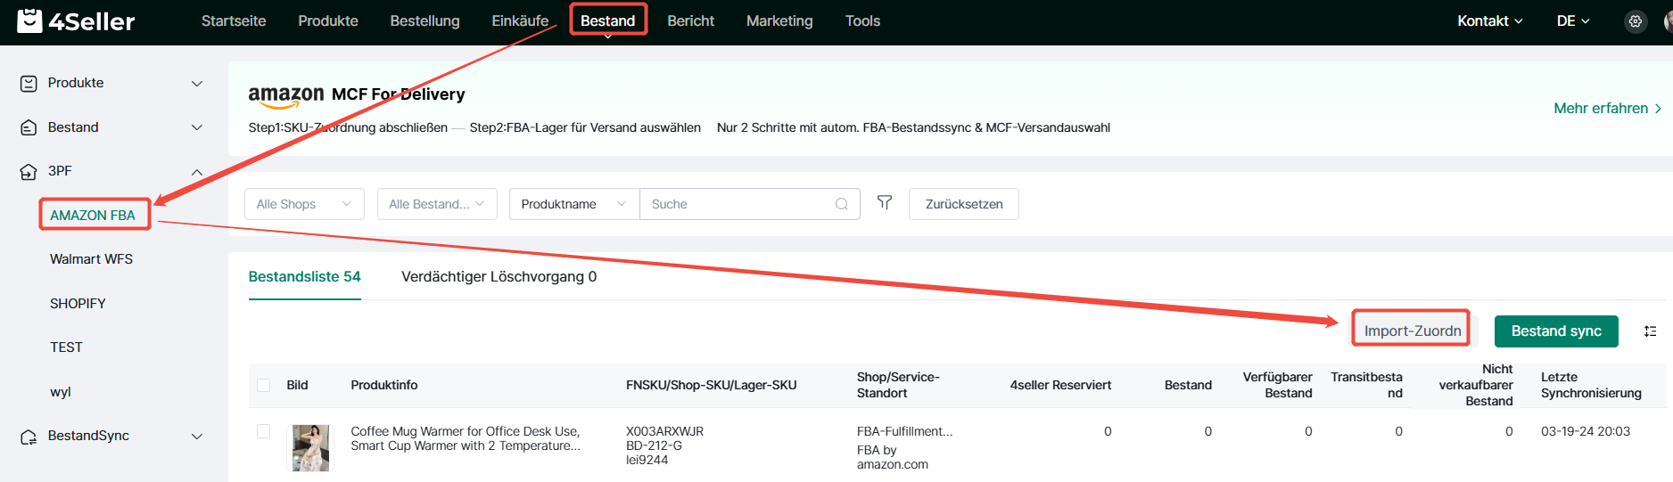Image resolution: width=1673 pixels, height=482 pixels.
Task: Open the Alle Shops dropdown
Action: (304, 204)
